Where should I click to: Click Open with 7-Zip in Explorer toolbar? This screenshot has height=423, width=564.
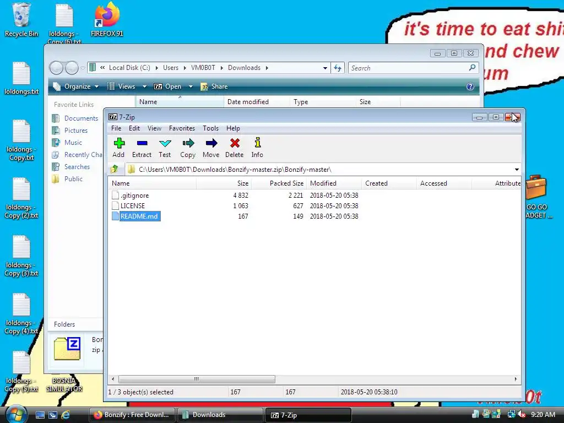point(168,86)
